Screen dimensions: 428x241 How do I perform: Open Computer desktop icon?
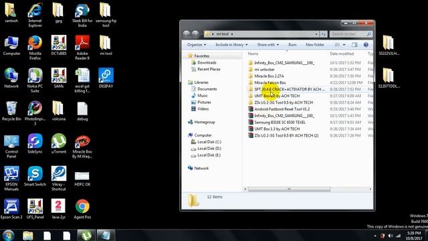click(x=11, y=46)
